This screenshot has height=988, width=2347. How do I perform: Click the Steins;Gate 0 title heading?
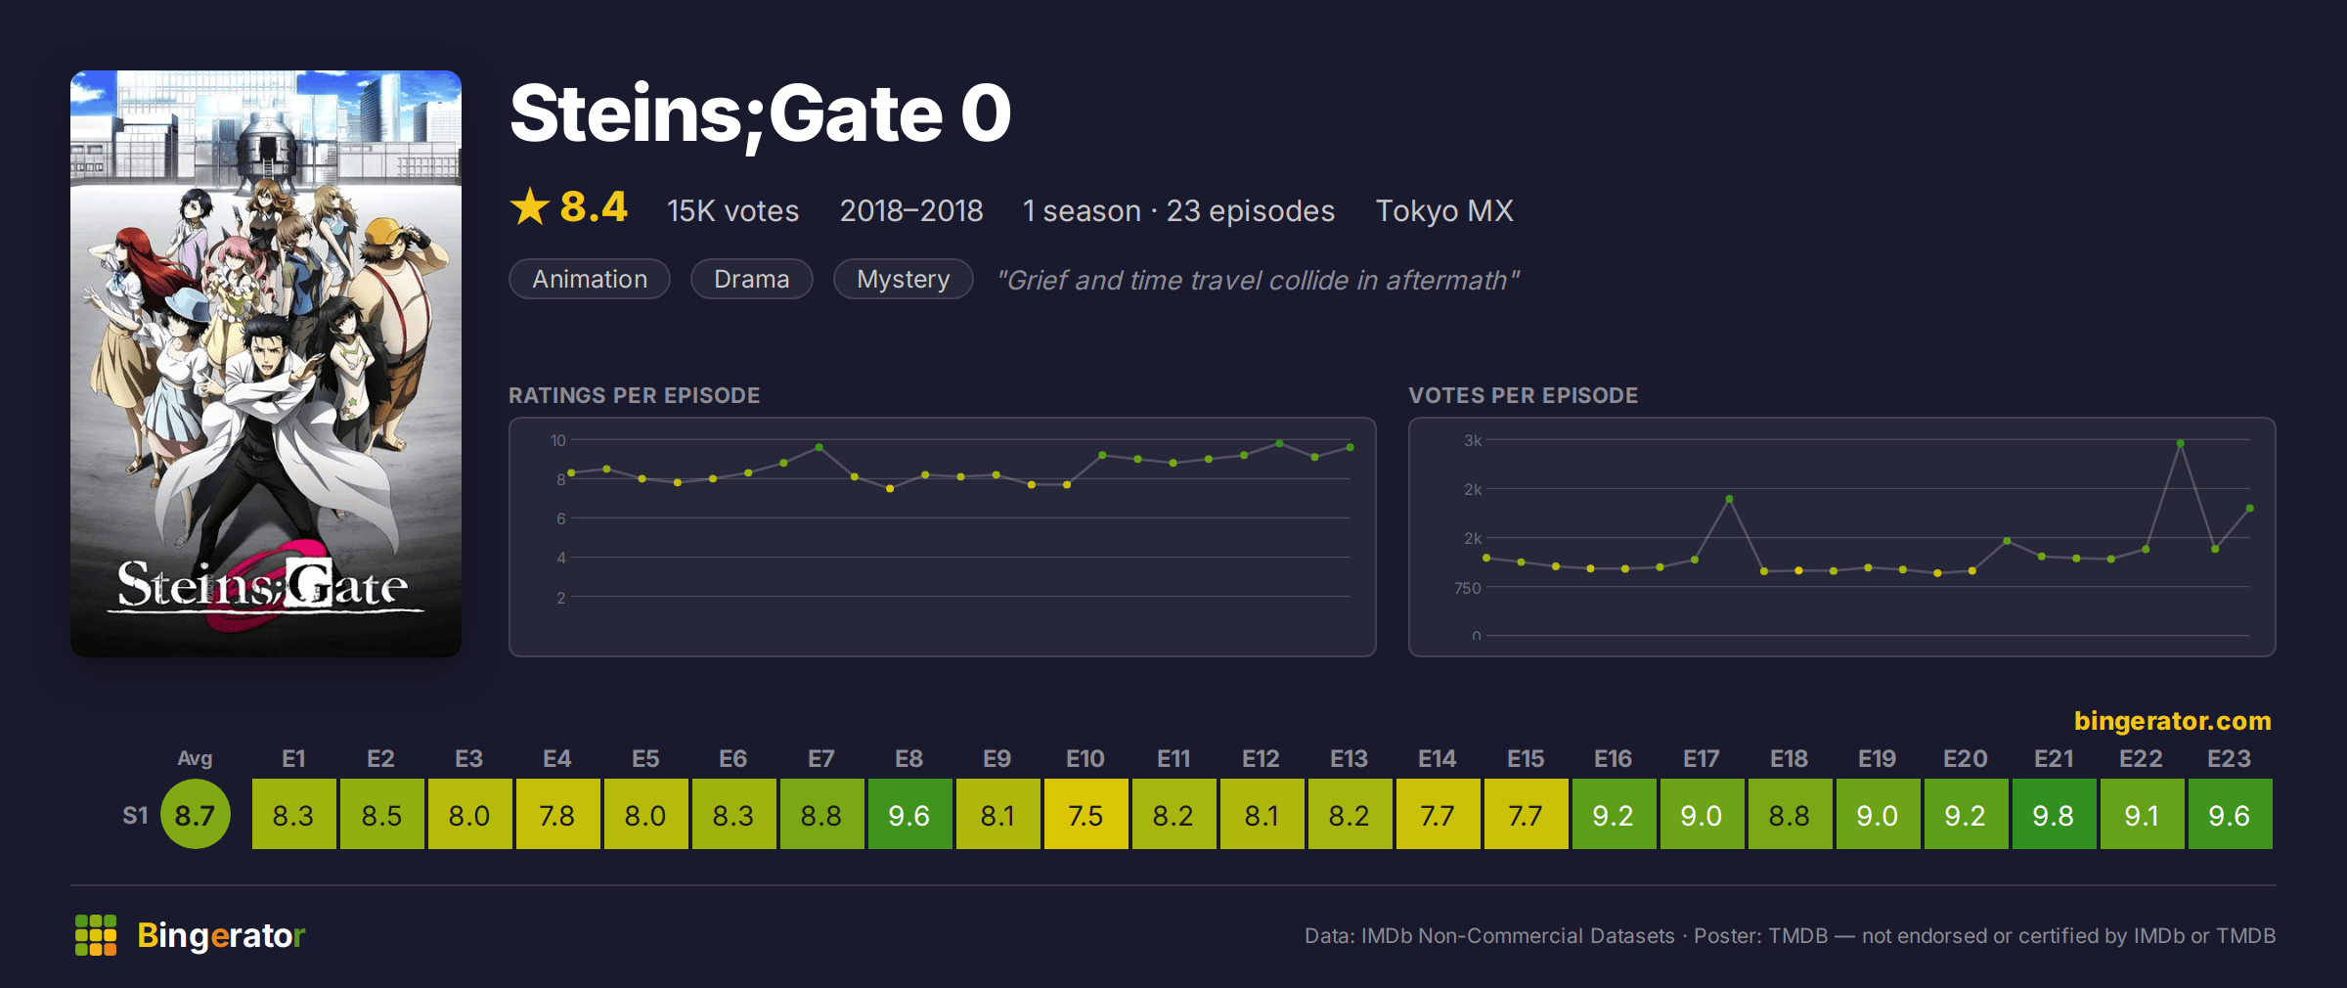(760, 113)
